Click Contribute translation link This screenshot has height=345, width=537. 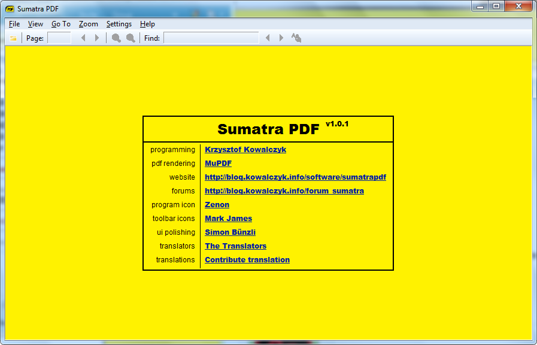click(247, 260)
